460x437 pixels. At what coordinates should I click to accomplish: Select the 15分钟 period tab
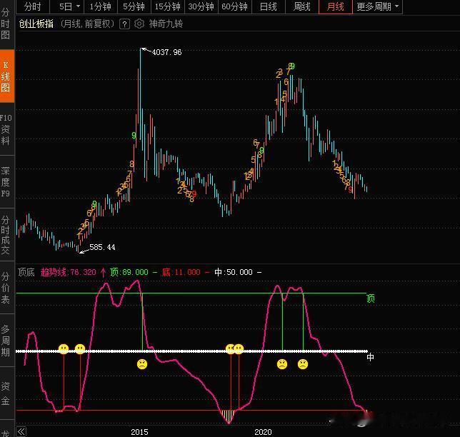click(168, 6)
